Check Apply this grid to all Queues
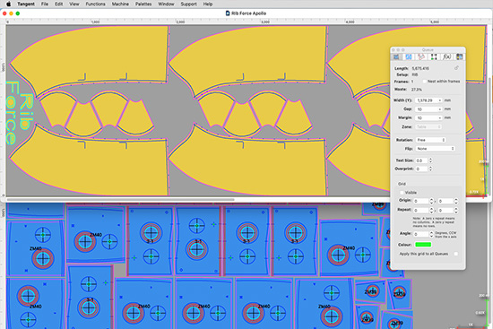The height and width of the screenshot is (329, 493). [455, 254]
